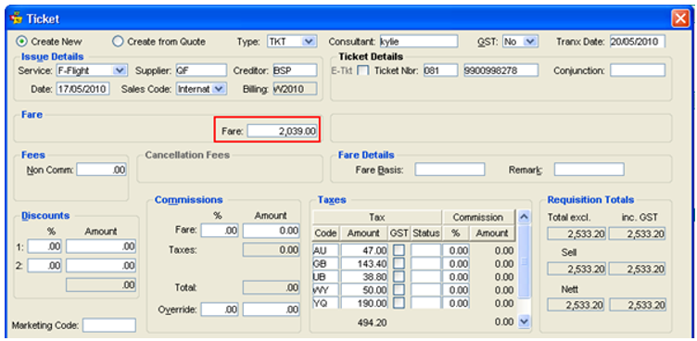The width and height of the screenshot is (697, 341).
Task: Click the Billing field W2010
Action: click(295, 89)
